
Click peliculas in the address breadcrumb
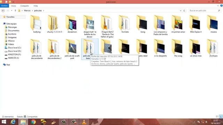pyautogui.click(x=38, y=11)
